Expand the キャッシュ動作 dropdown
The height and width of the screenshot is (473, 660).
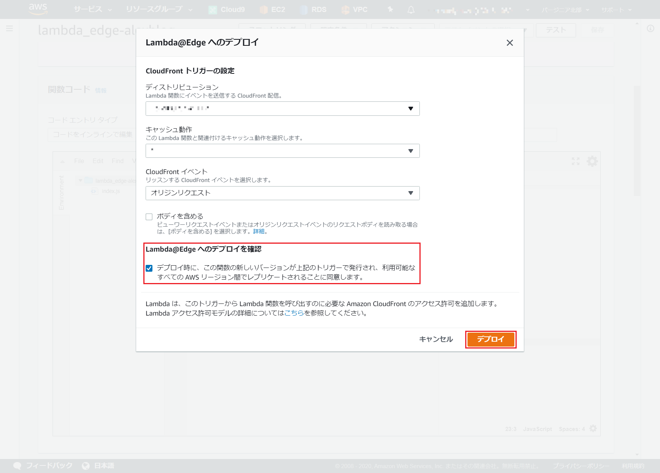(282, 151)
